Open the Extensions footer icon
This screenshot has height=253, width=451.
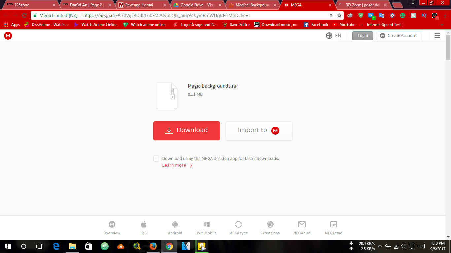tap(270, 224)
